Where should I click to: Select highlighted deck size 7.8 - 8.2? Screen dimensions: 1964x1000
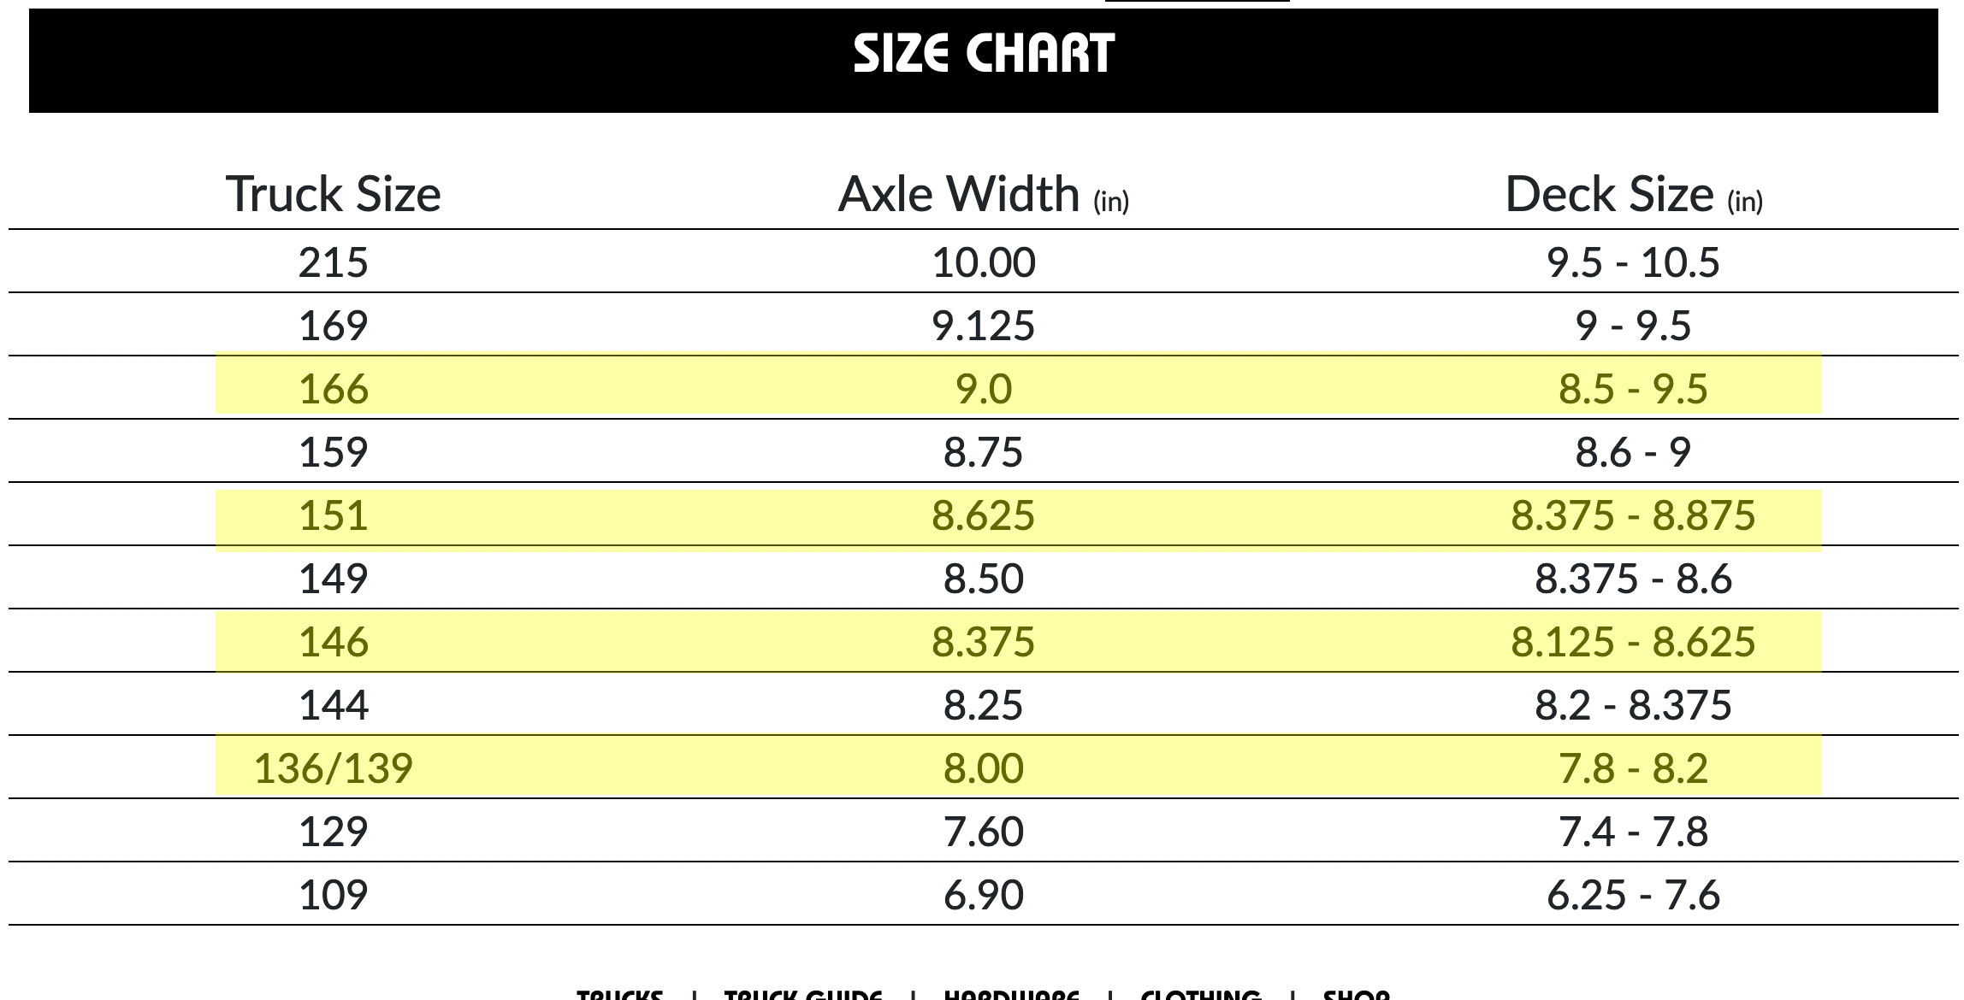1634,768
